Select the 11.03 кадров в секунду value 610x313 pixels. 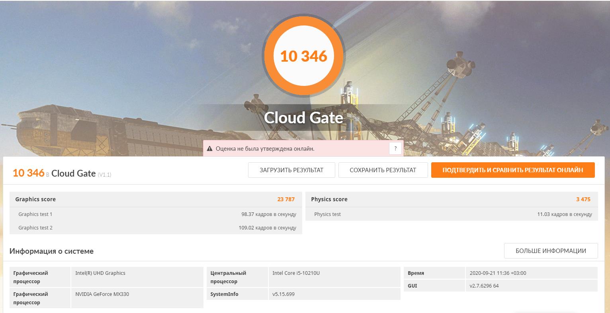click(565, 214)
